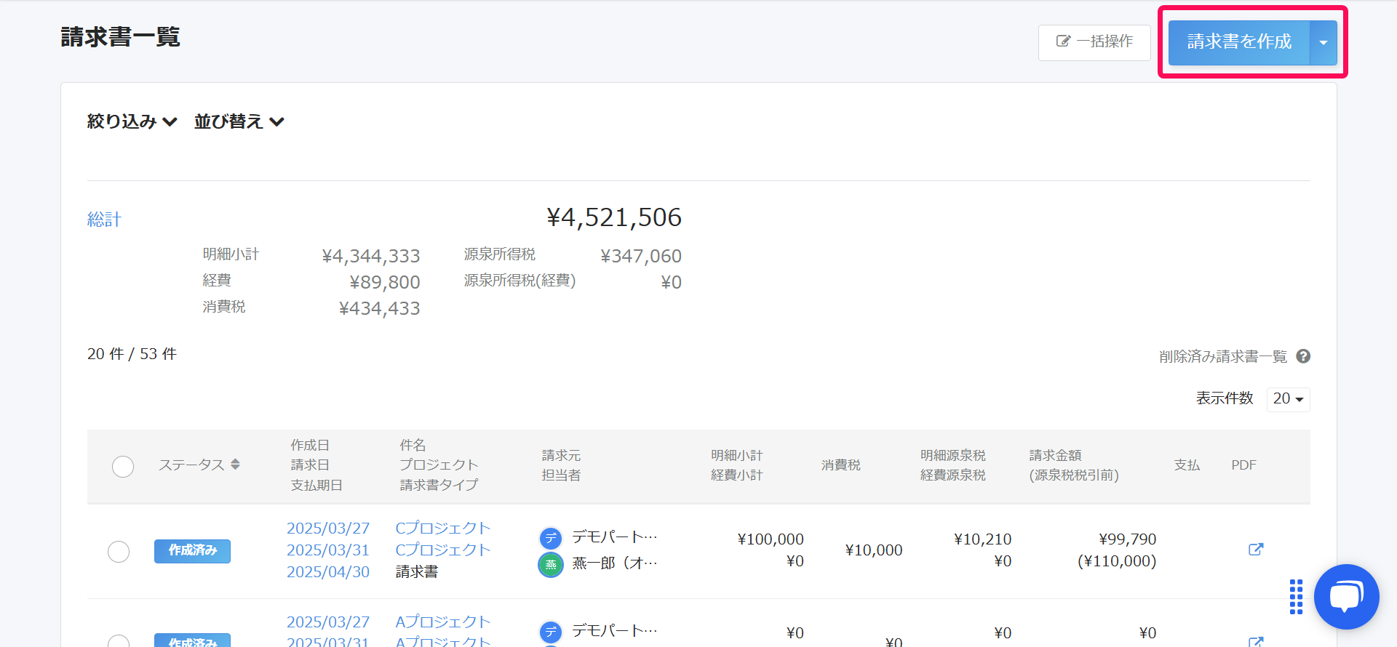Click the 20 件 / 53 件 count text
This screenshot has width=1397, height=647.
click(x=132, y=354)
